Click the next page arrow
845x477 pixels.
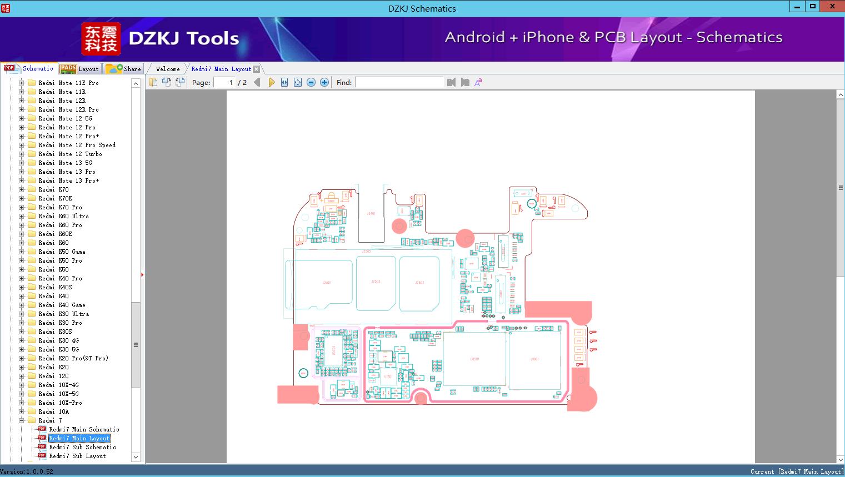pos(271,82)
